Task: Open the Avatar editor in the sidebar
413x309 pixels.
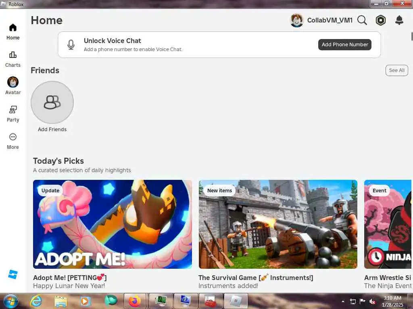Action: (13, 86)
